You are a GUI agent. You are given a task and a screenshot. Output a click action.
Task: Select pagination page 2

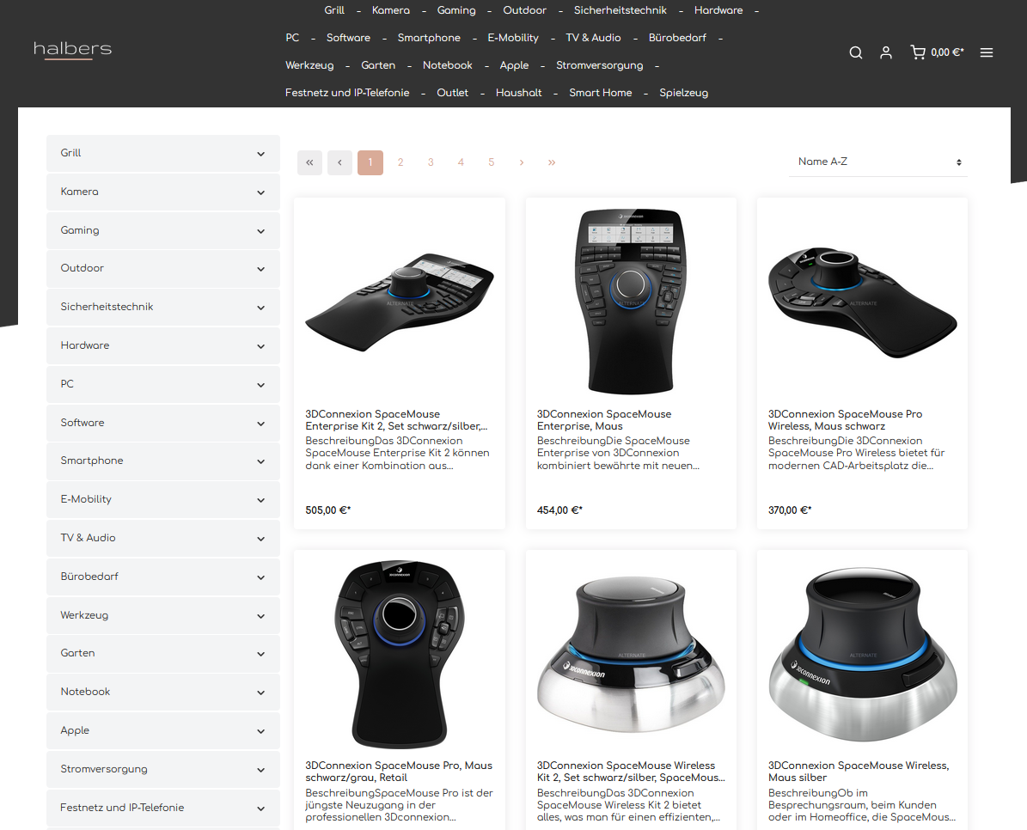pos(400,162)
